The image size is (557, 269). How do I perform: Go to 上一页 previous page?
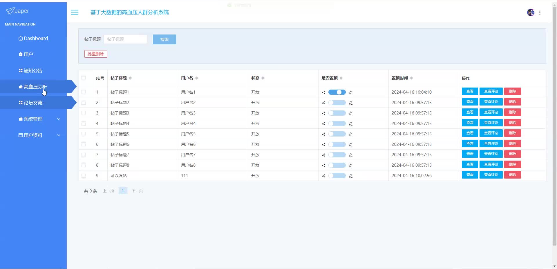pos(108,191)
